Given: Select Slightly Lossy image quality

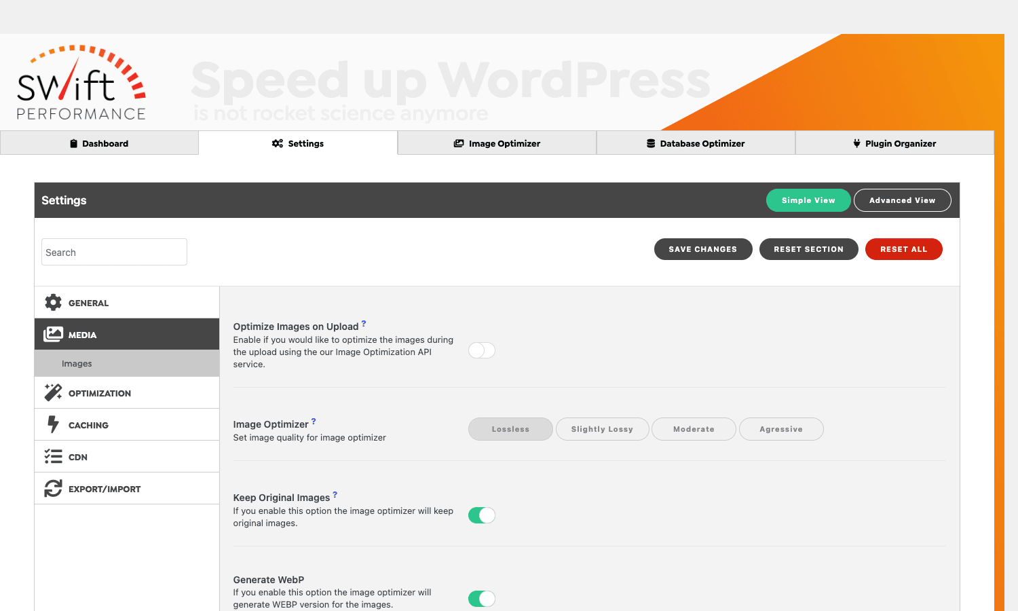Looking at the screenshot, I should coord(602,429).
